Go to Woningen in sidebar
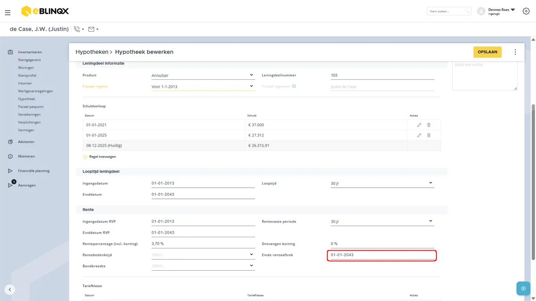536x301 pixels. (x=26, y=68)
